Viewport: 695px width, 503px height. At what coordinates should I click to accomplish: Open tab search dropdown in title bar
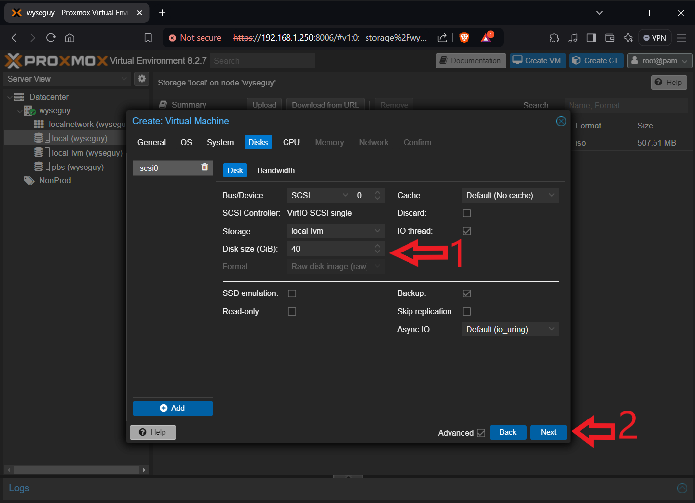[x=599, y=13]
